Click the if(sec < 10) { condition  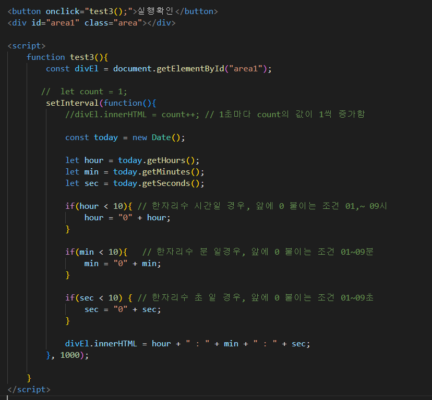pos(99,298)
